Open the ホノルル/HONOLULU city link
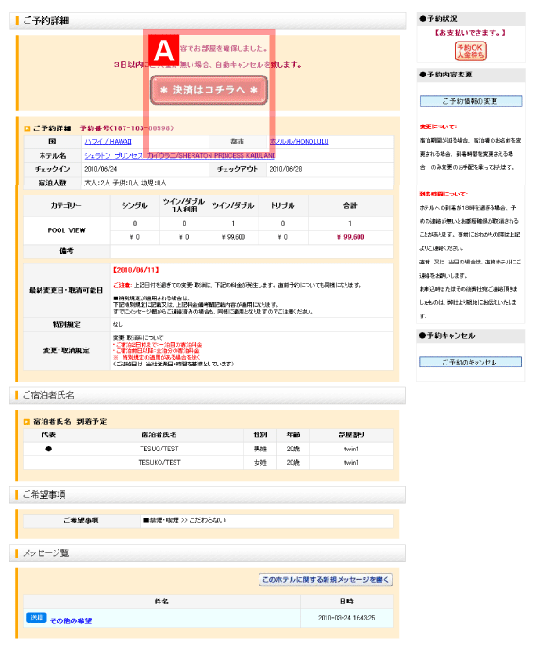Viewport: 535px width, 645px height. pyautogui.click(x=299, y=142)
